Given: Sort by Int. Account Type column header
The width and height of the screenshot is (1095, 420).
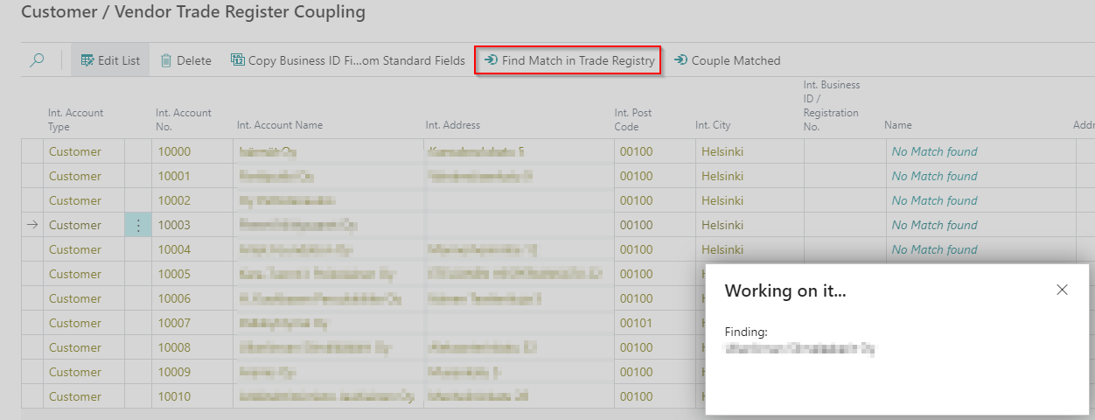Looking at the screenshot, I should [x=75, y=119].
